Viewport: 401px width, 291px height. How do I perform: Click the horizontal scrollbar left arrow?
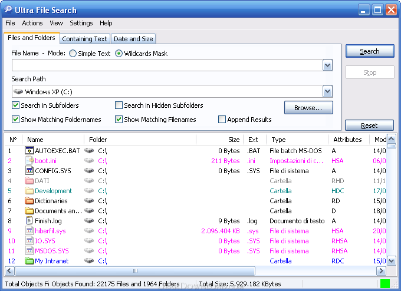(x=10, y=270)
